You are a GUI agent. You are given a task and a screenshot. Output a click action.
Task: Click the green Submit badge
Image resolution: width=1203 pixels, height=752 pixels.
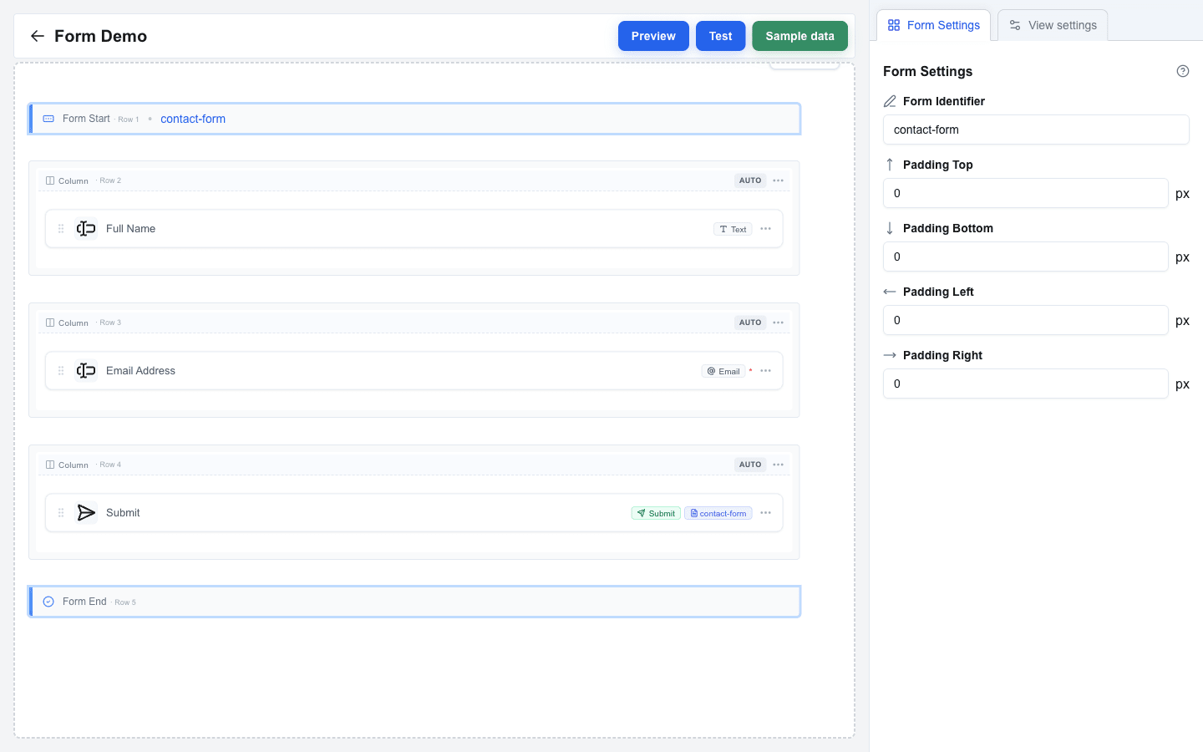(x=656, y=513)
